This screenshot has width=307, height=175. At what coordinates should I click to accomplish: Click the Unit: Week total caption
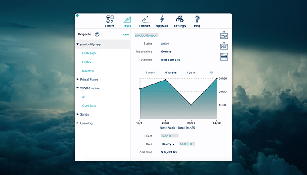[x=178, y=128]
